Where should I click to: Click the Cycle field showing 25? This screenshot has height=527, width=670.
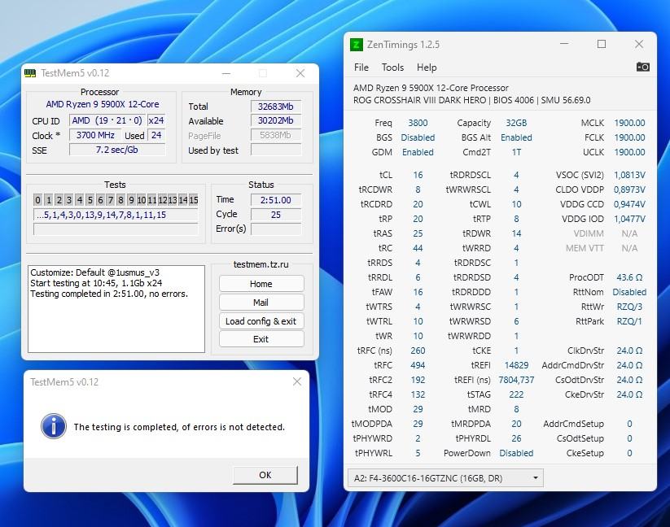(276, 214)
